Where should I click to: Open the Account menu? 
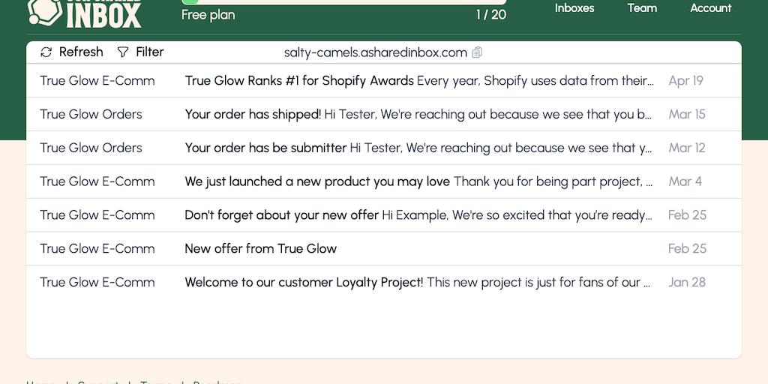[710, 8]
